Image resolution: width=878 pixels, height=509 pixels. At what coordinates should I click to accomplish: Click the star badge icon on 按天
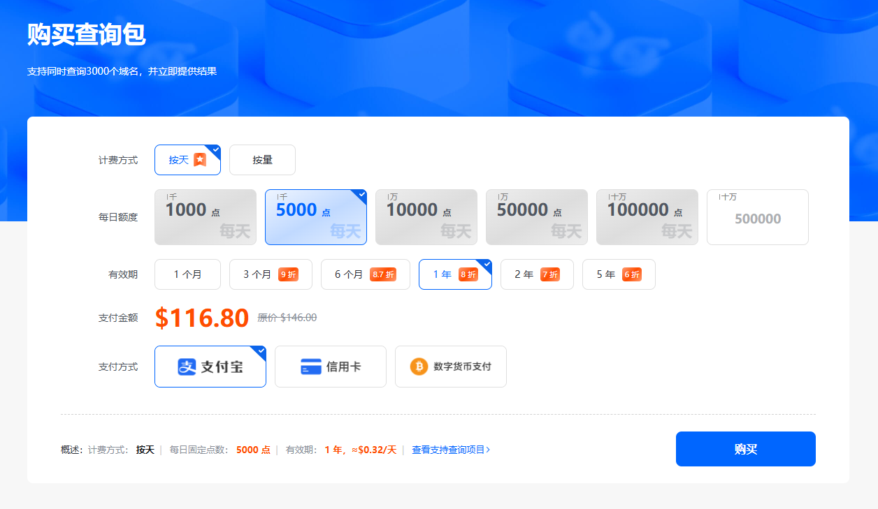200,160
